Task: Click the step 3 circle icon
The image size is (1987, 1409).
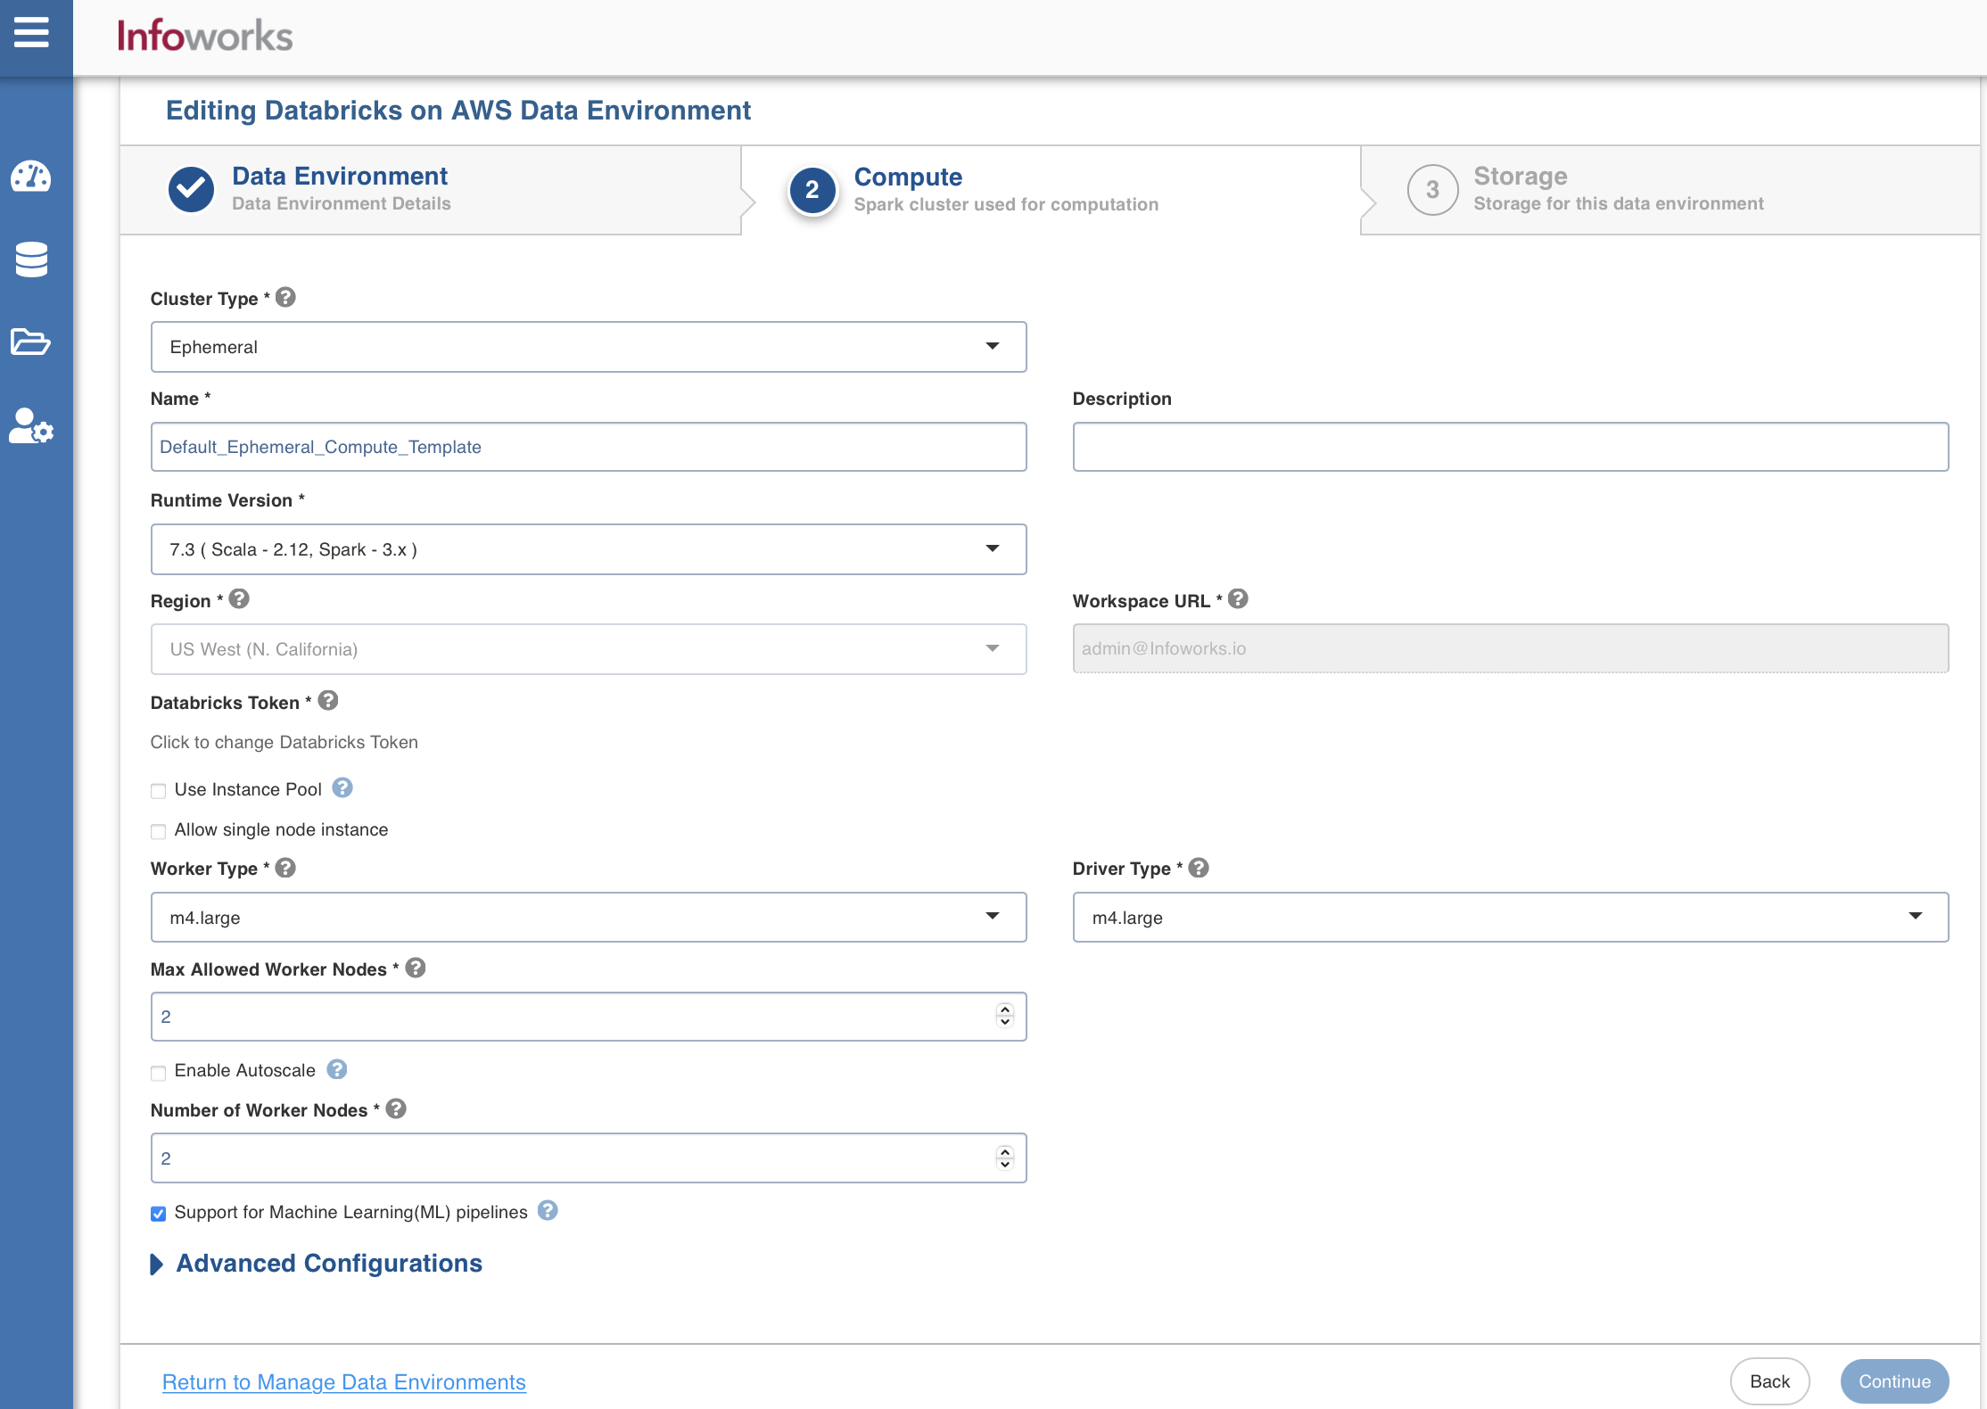Action: (x=1432, y=189)
